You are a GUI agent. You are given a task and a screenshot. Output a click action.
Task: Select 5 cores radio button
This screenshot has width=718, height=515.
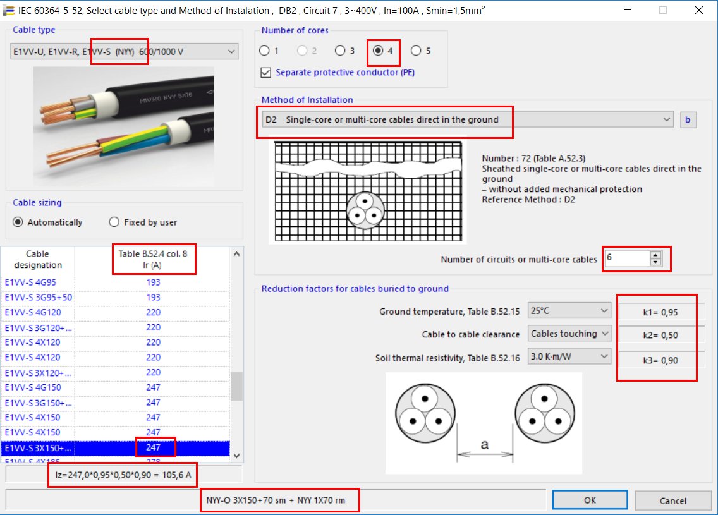(x=416, y=51)
